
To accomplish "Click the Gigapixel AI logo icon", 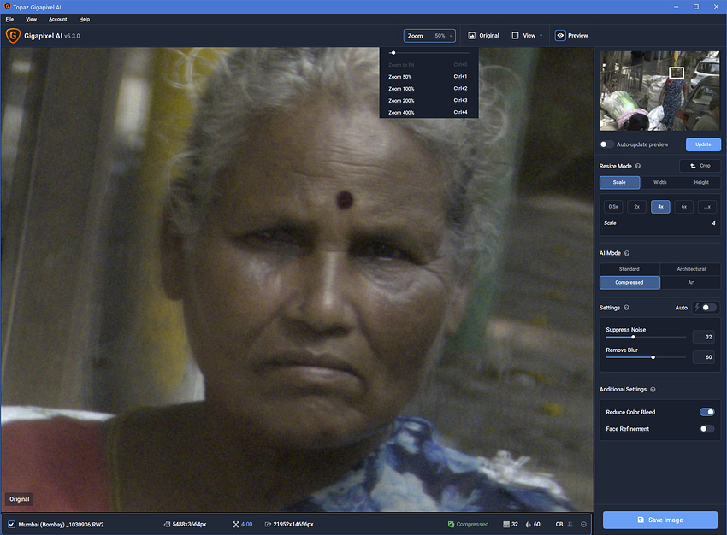I will (x=13, y=36).
